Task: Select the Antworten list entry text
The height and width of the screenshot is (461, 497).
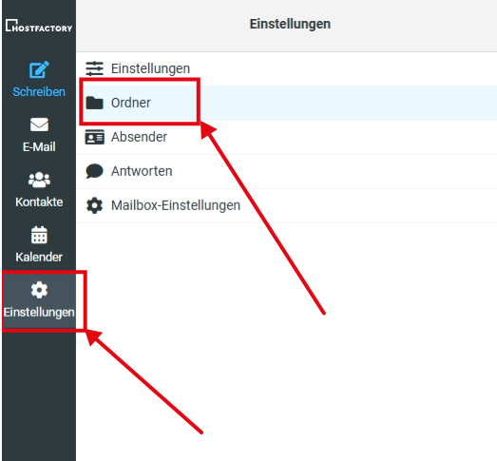Action: point(142,171)
